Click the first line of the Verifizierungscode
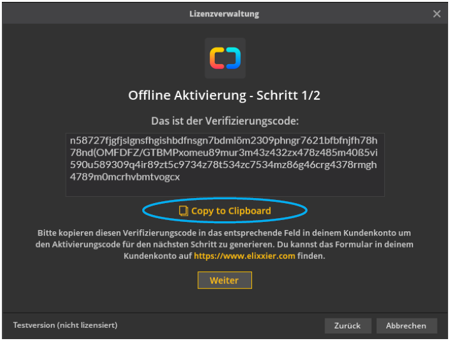Image resolution: width=450 pixels, height=341 pixels. tap(223, 141)
